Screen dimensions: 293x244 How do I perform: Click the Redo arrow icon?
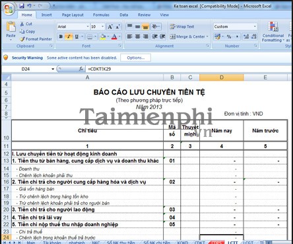[x=40, y=6]
